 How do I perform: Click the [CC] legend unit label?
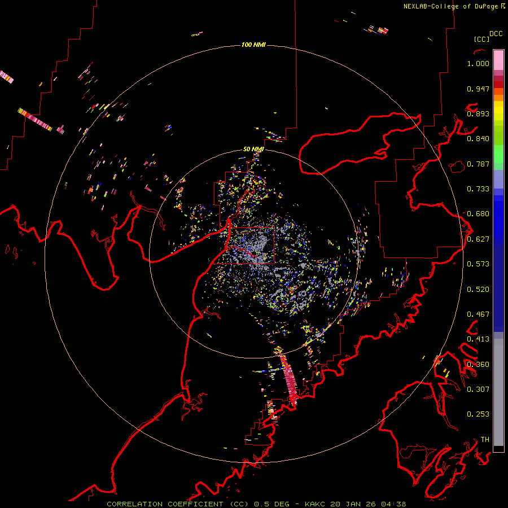pyautogui.click(x=481, y=39)
